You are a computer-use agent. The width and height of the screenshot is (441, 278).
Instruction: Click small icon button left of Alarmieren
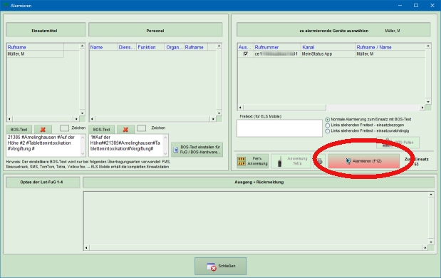click(x=320, y=161)
